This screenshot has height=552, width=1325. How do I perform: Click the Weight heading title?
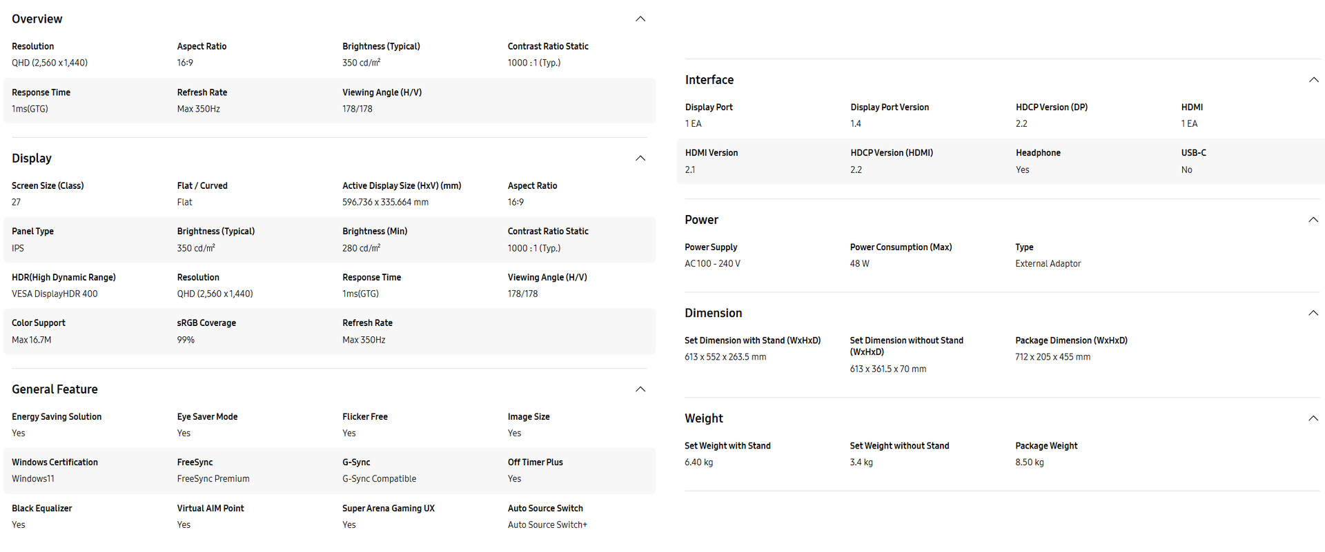[x=703, y=418]
